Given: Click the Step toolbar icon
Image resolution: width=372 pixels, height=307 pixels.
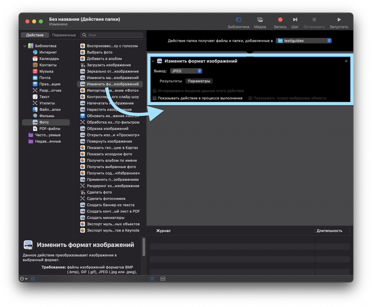Looking at the screenshot, I should tap(295, 20).
